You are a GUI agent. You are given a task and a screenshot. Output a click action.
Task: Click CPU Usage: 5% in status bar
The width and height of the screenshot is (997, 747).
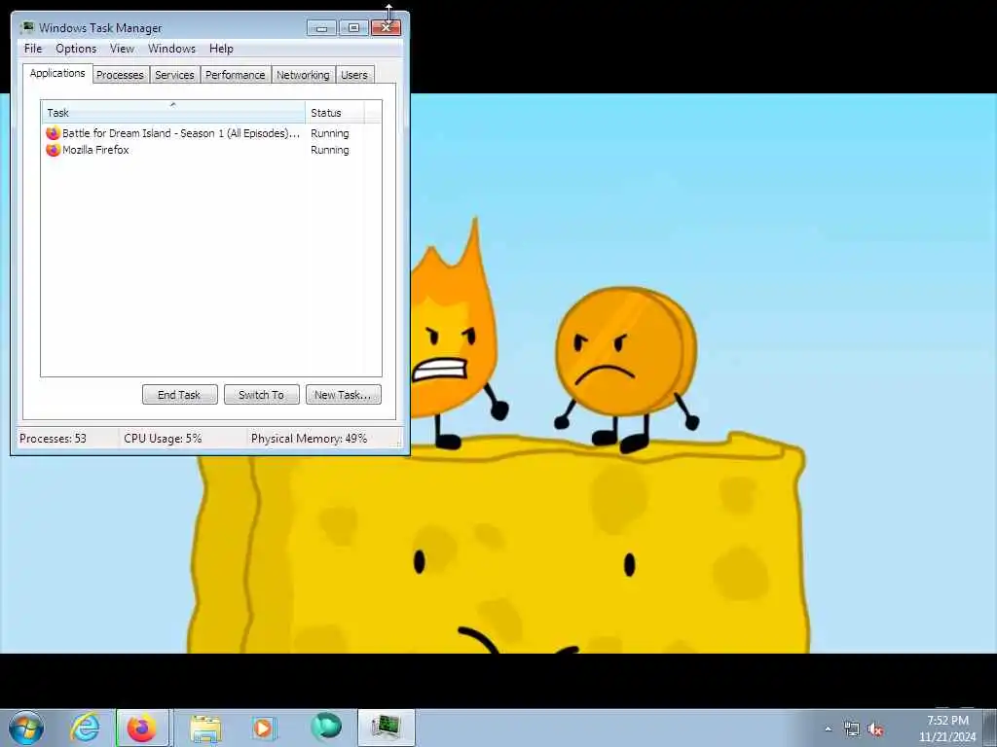[x=163, y=439]
